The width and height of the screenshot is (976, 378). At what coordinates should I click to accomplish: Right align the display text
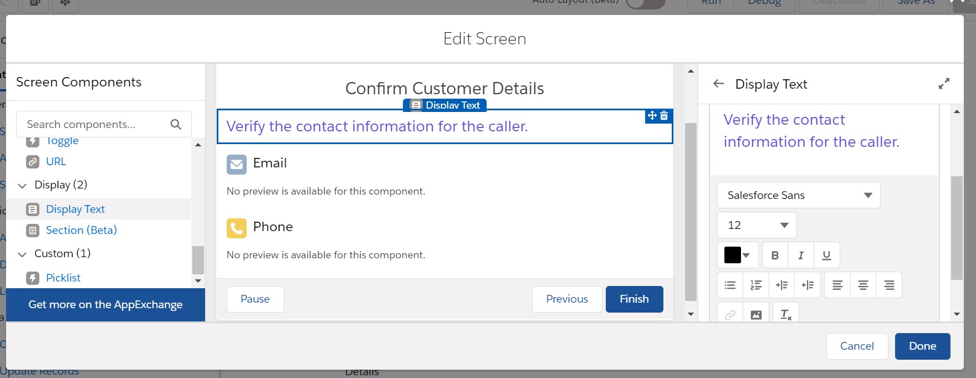tap(889, 285)
